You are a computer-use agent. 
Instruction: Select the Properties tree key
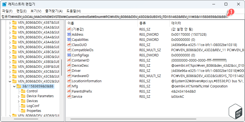pos(34,111)
